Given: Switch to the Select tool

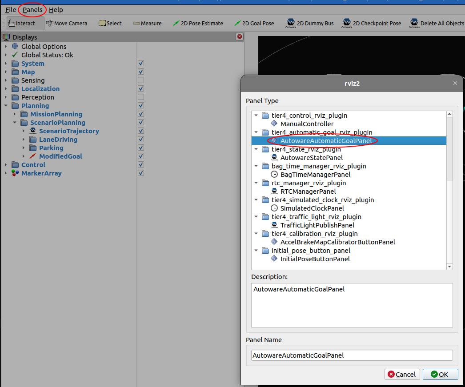Looking at the screenshot, I should point(110,23).
